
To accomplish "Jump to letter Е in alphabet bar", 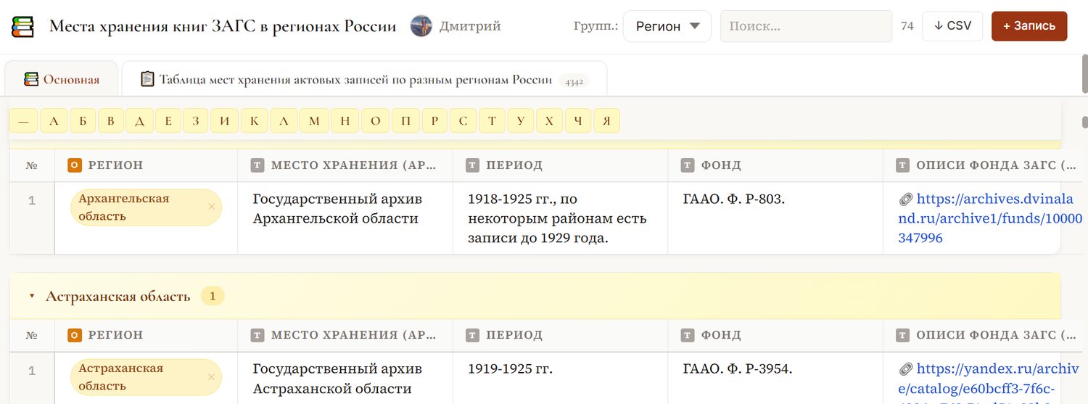I will (168, 121).
